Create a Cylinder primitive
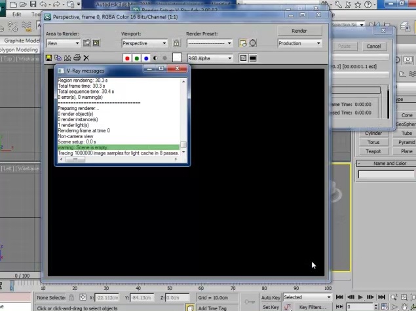 [373, 133]
